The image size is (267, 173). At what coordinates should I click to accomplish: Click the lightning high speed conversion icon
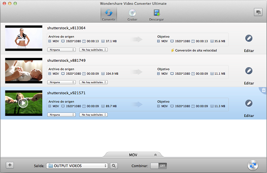[172, 50]
